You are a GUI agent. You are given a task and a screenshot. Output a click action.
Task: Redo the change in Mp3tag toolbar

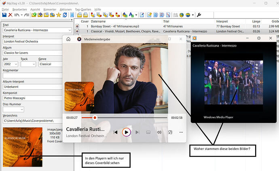tap(27, 15)
